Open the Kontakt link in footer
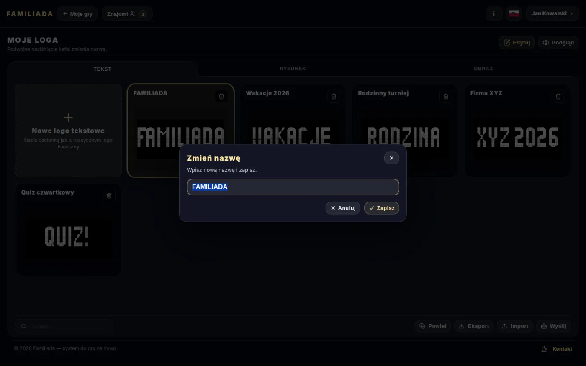This screenshot has width=586, height=366. click(x=562, y=349)
